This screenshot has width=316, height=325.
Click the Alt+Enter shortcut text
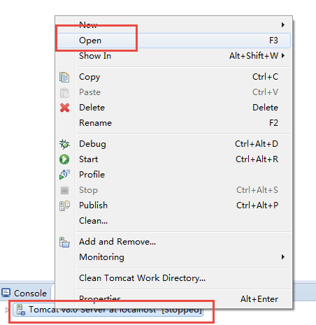pos(259,299)
